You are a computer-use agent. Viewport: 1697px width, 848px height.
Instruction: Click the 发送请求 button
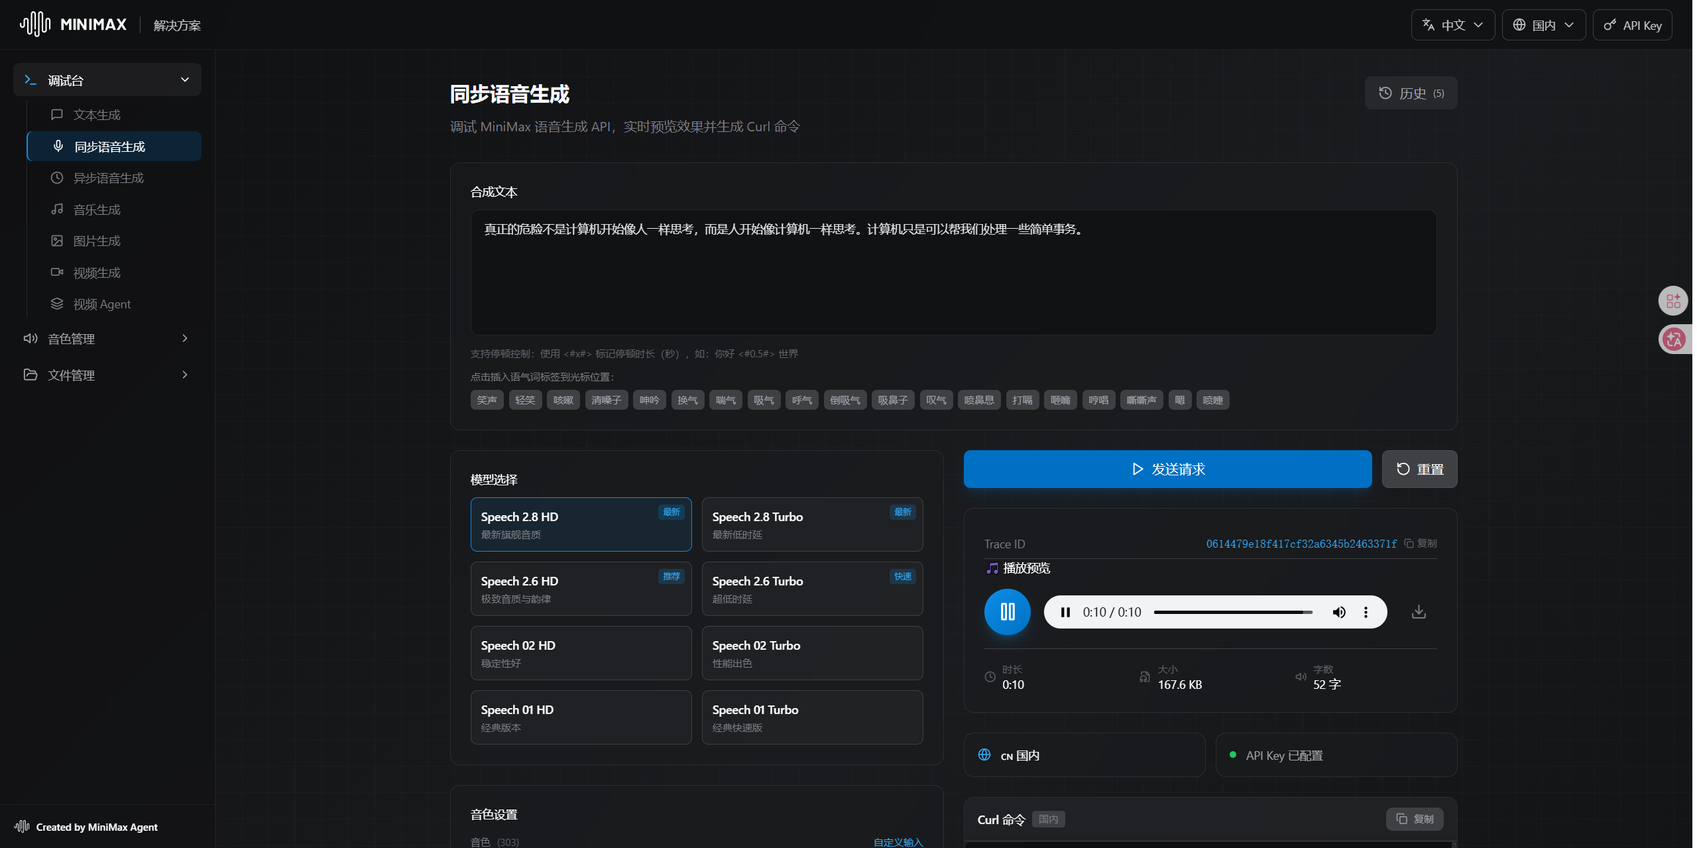pyautogui.click(x=1167, y=469)
